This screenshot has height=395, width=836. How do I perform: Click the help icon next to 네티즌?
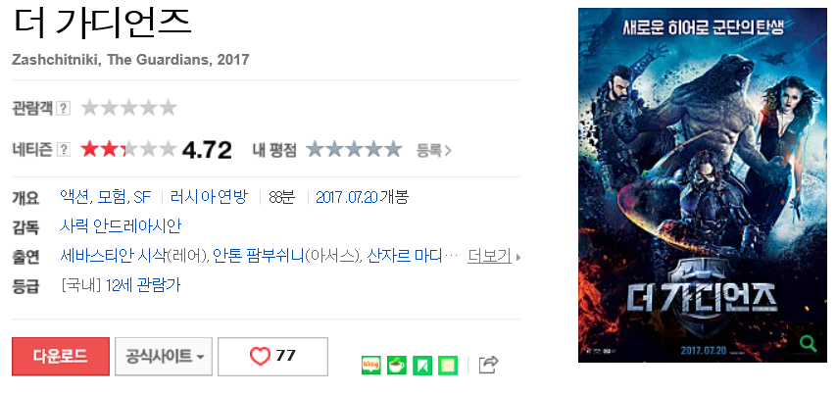pyautogui.click(x=63, y=150)
